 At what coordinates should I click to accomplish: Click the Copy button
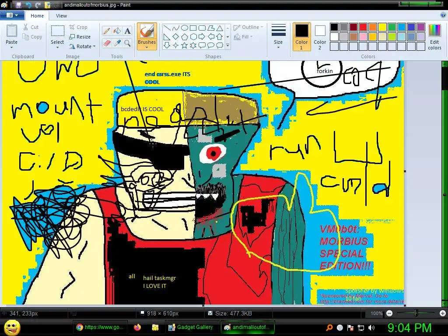click(x=32, y=37)
